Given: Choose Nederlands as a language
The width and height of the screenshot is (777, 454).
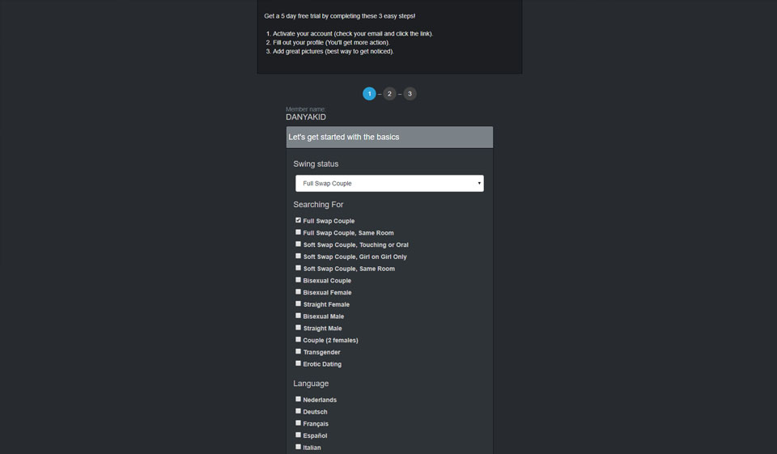Looking at the screenshot, I should [x=298, y=399].
